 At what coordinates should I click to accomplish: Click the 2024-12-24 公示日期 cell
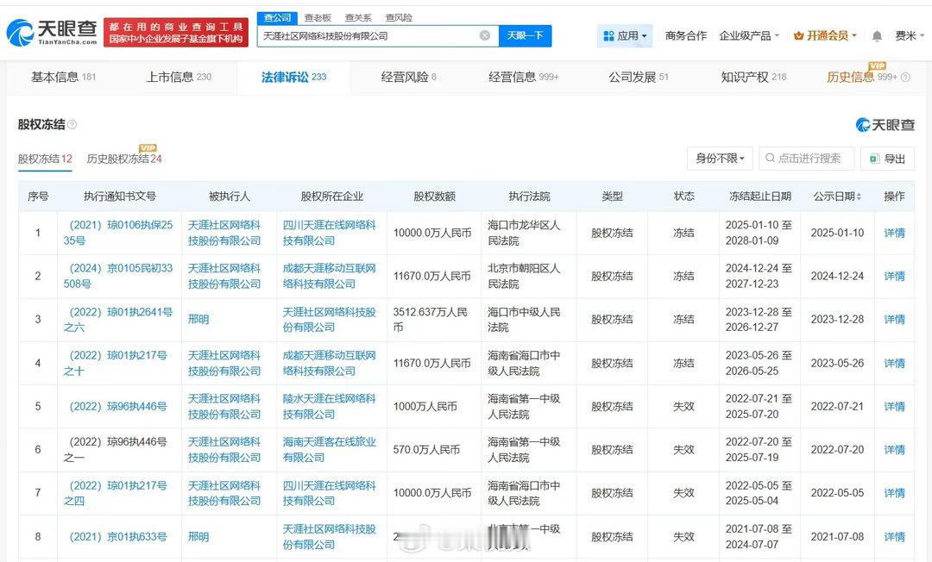tap(837, 276)
